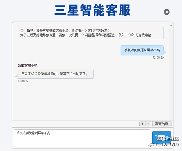
Task: Select the user message 手机收到微信时屏幕不亮 bubble
Action: pos(142,50)
